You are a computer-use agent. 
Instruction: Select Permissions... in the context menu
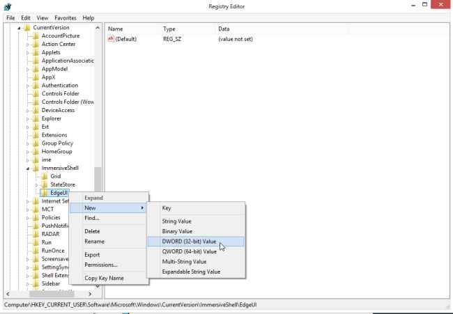(x=109, y=265)
